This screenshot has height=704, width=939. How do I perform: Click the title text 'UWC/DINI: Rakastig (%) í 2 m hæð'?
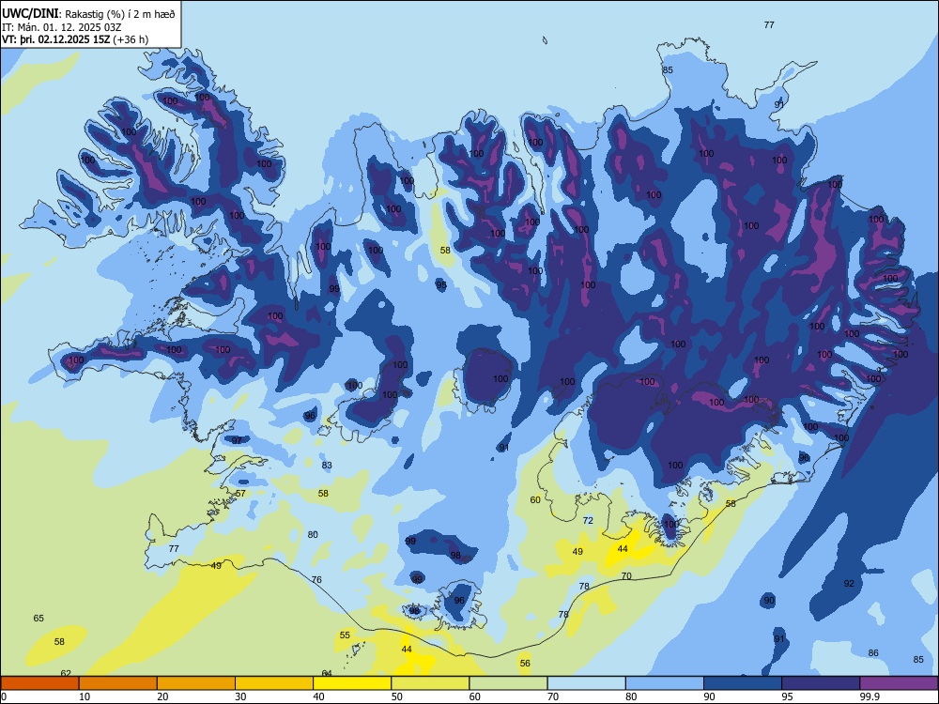click(x=88, y=14)
